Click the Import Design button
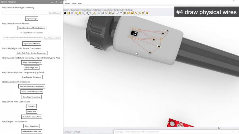Viewport: 239px width, 134px height. (x=32, y=19)
